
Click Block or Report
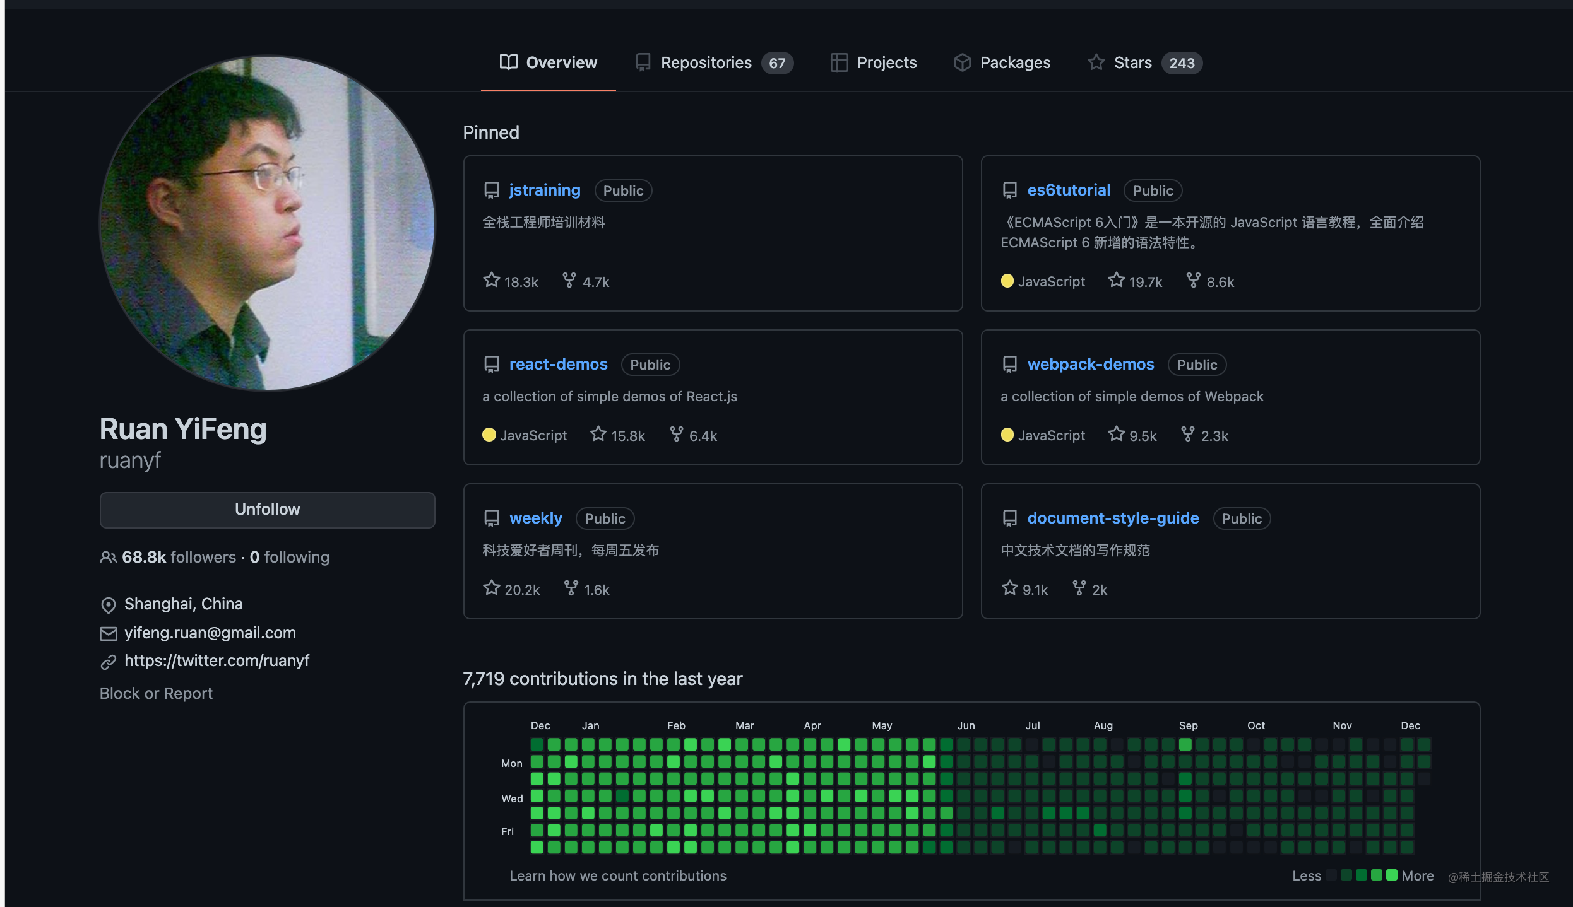tap(156, 693)
